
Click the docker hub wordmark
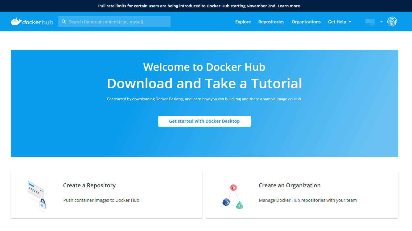[38, 22]
